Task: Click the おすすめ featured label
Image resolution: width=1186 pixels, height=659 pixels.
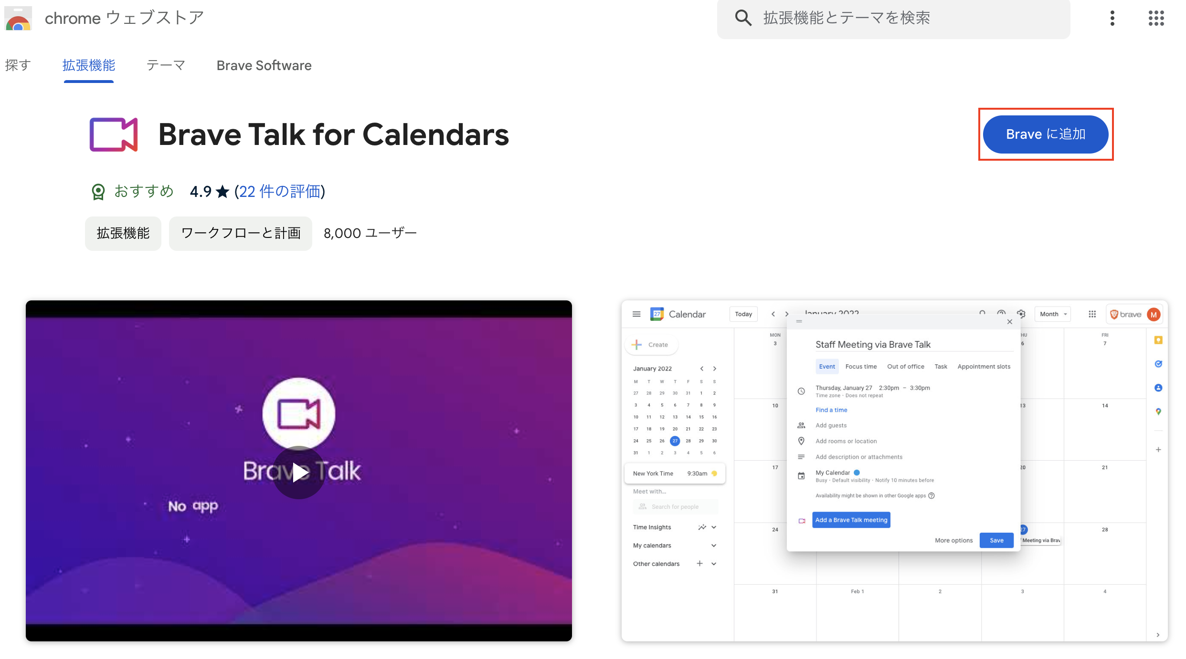Action: tap(144, 192)
